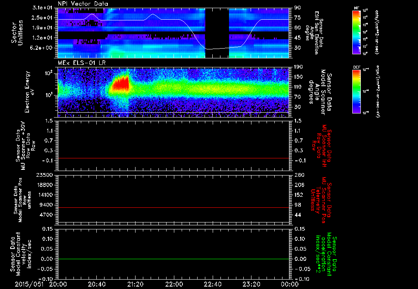This screenshot has height=289, width=418.
Task: Select the "Model Scanner Pos Raw unitless" axis title
Action: click(22, 200)
